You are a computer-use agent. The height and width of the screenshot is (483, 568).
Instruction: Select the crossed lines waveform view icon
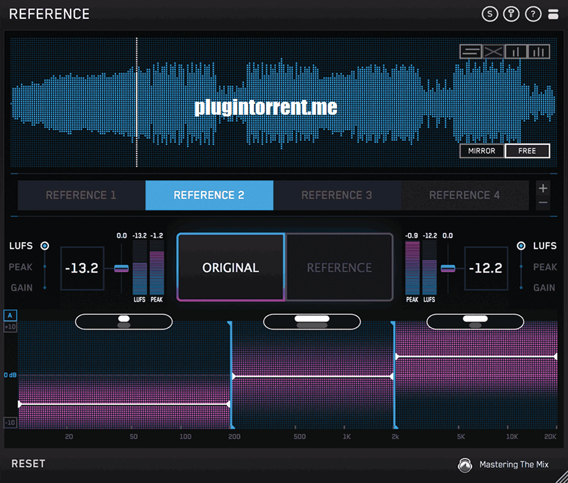pos(494,52)
